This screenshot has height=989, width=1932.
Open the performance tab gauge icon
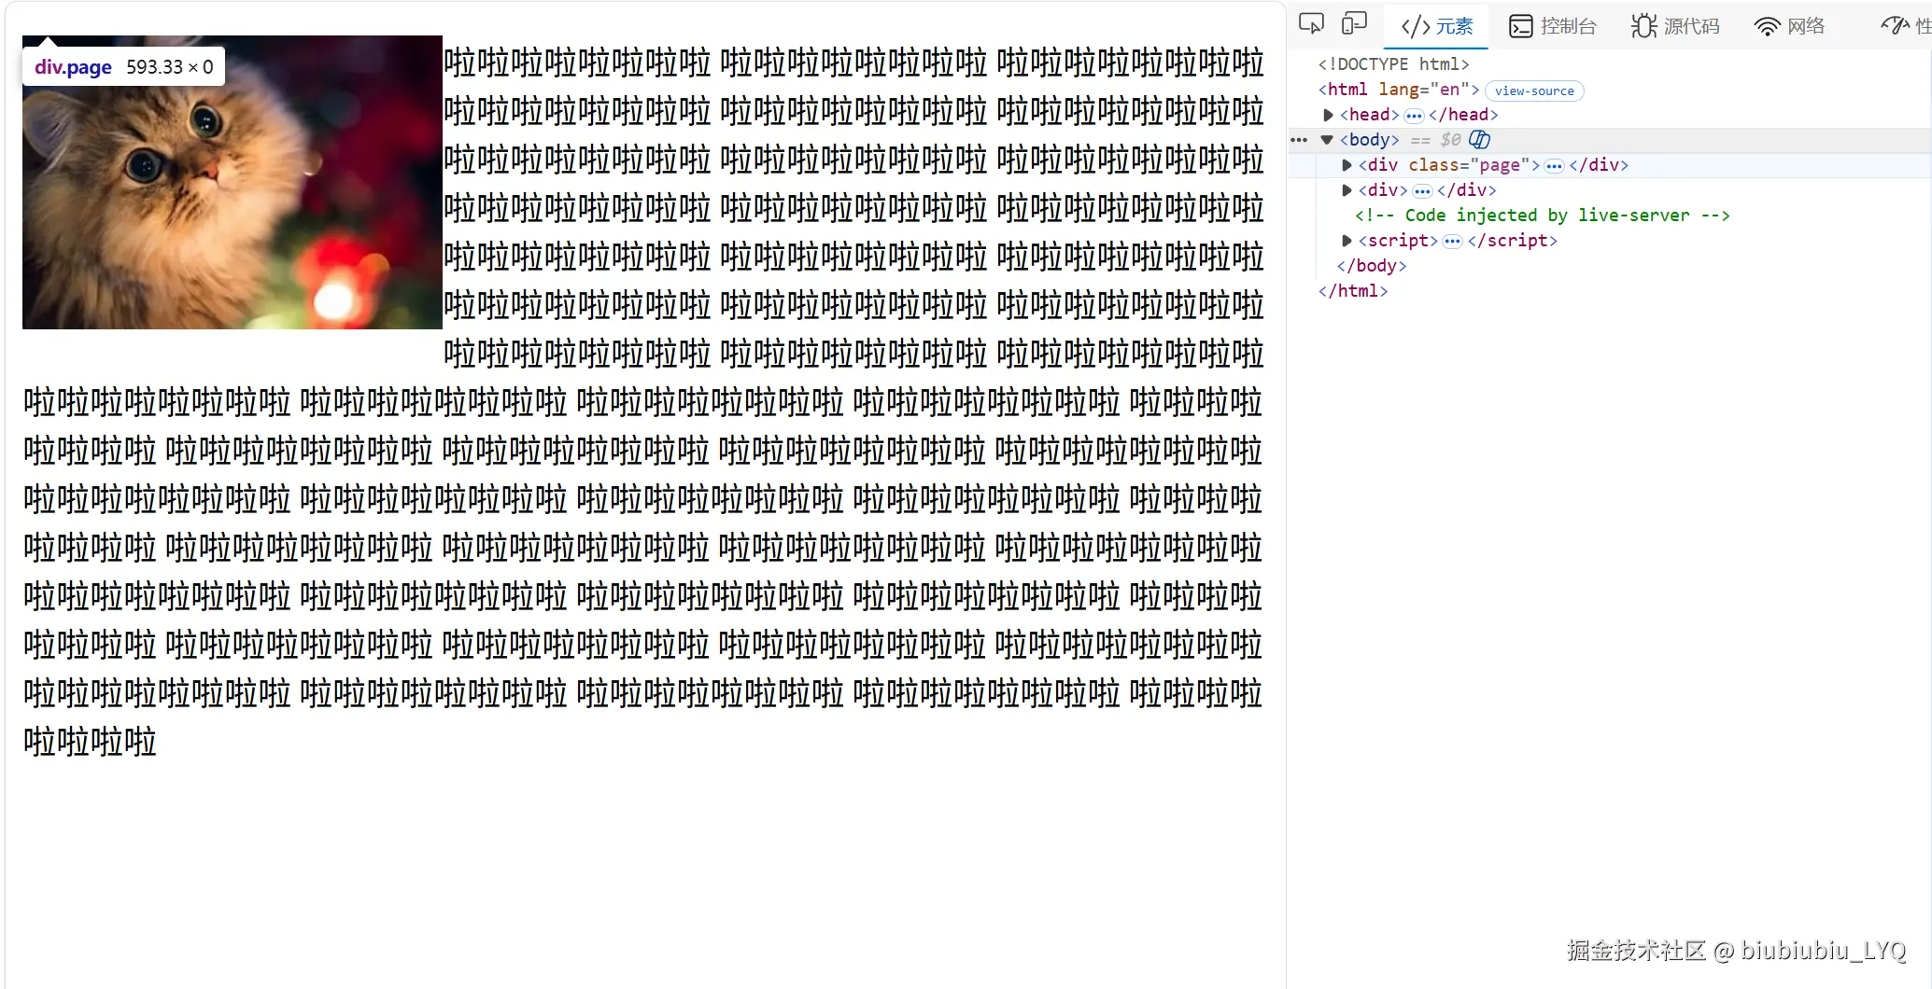(1895, 26)
